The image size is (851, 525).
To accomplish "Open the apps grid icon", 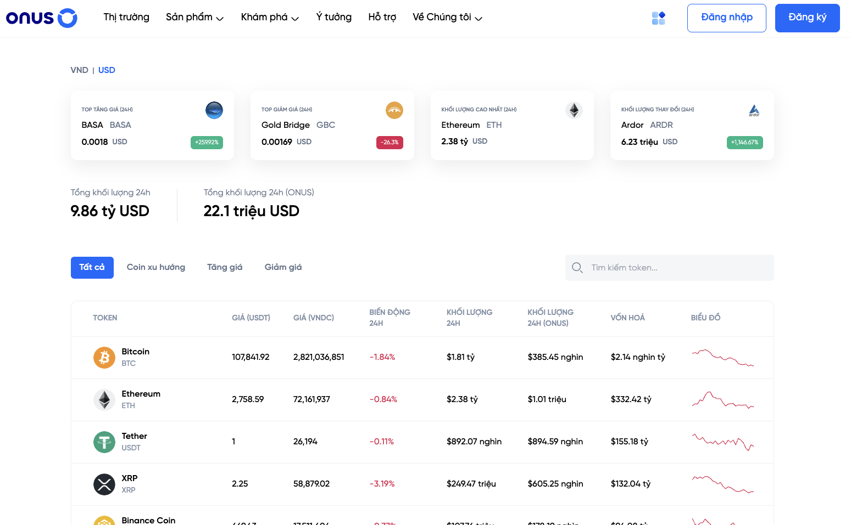I will click(658, 18).
